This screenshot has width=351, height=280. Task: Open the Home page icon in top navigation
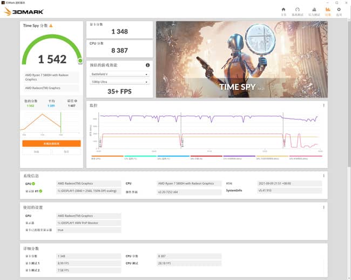[283, 9]
